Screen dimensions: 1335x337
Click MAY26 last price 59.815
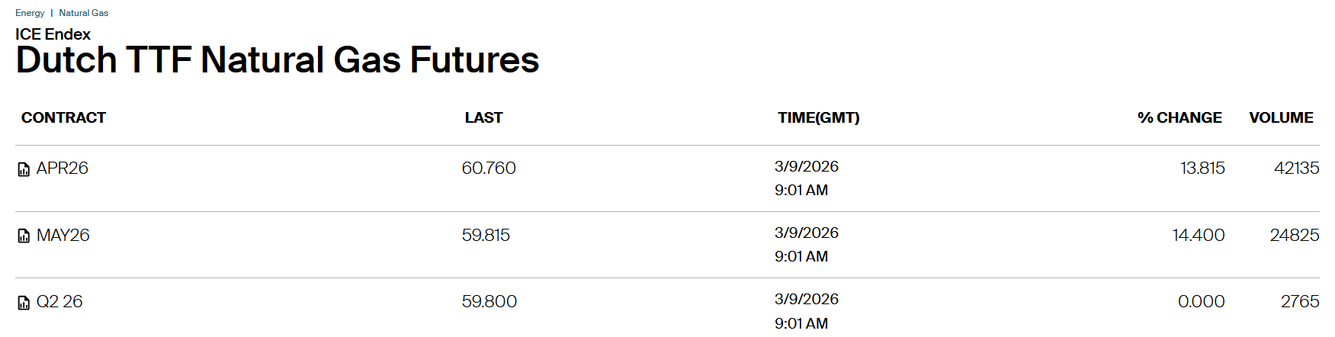click(486, 235)
